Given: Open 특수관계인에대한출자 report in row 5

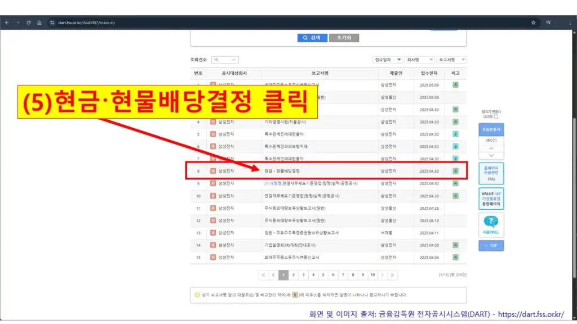Looking at the screenshot, I should (284, 134).
